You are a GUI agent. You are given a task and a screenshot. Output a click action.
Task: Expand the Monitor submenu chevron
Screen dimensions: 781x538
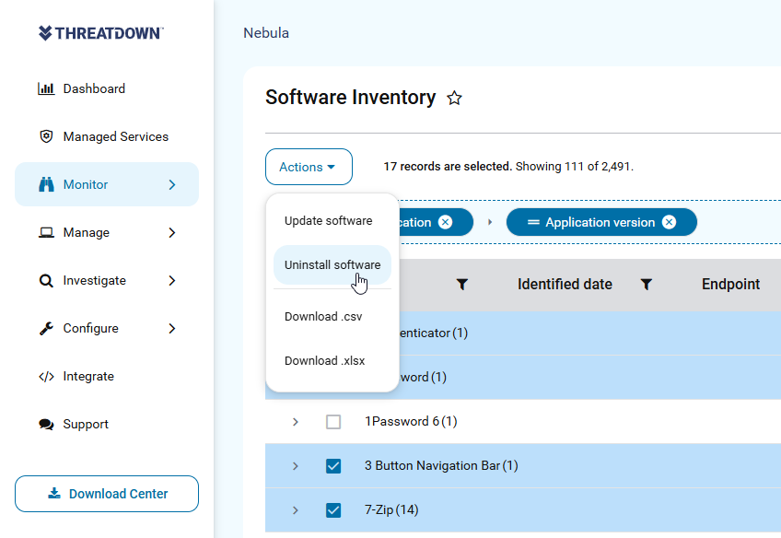pyautogui.click(x=172, y=185)
